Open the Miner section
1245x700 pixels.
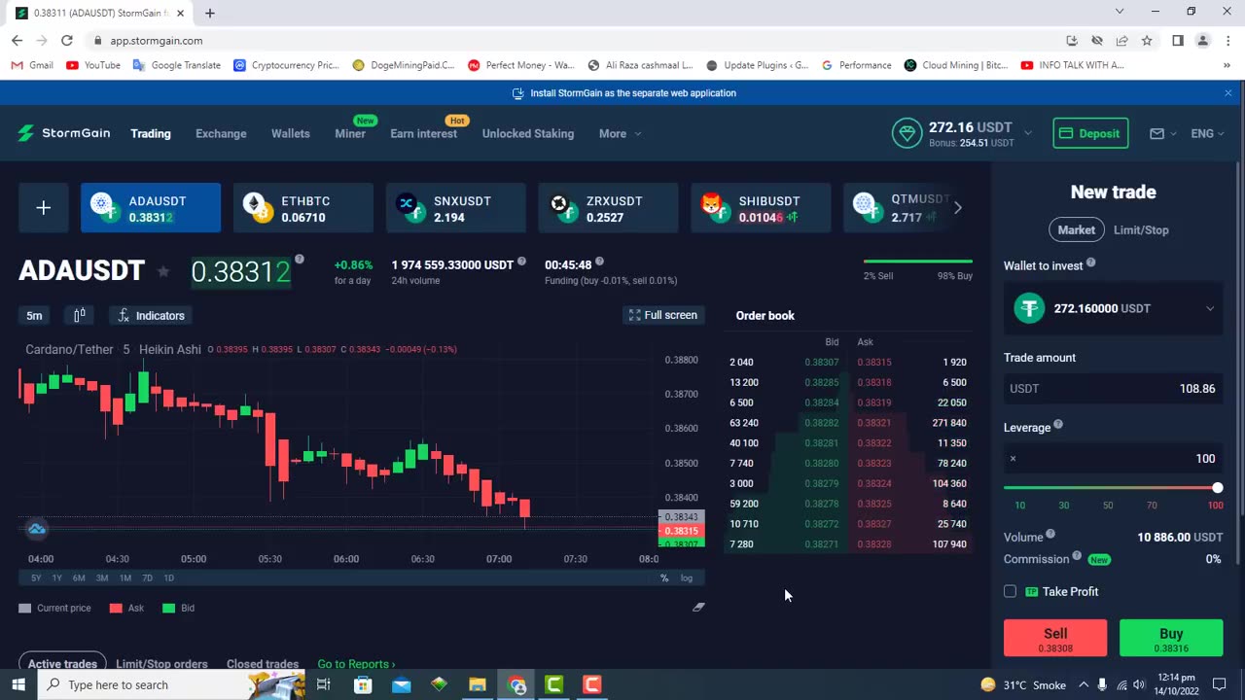[x=350, y=133]
